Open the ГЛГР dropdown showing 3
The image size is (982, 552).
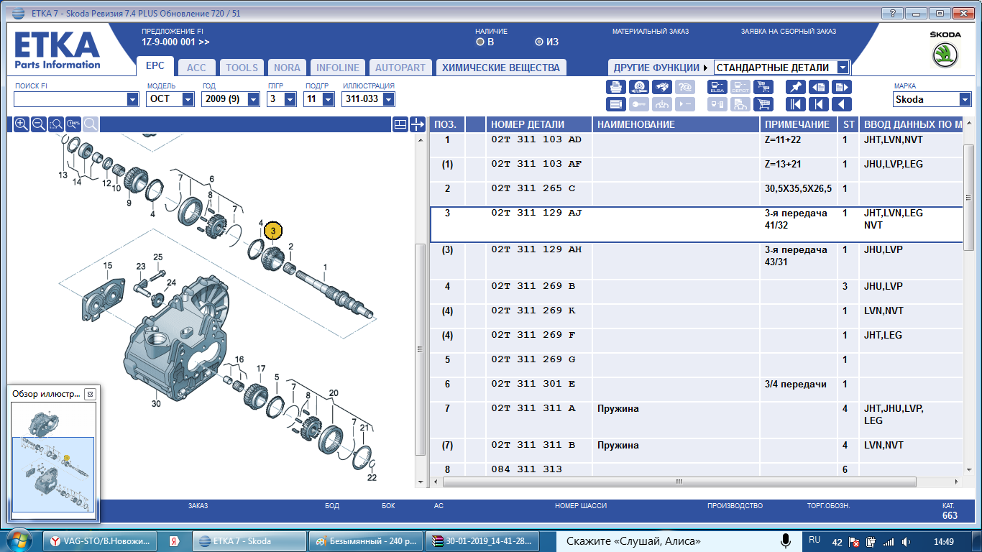(x=290, y=99)
